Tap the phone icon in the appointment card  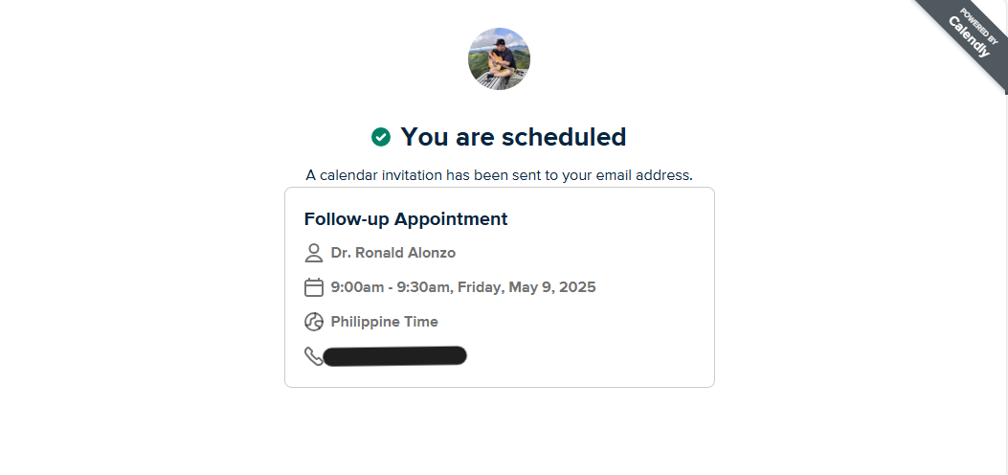point(313,356)
